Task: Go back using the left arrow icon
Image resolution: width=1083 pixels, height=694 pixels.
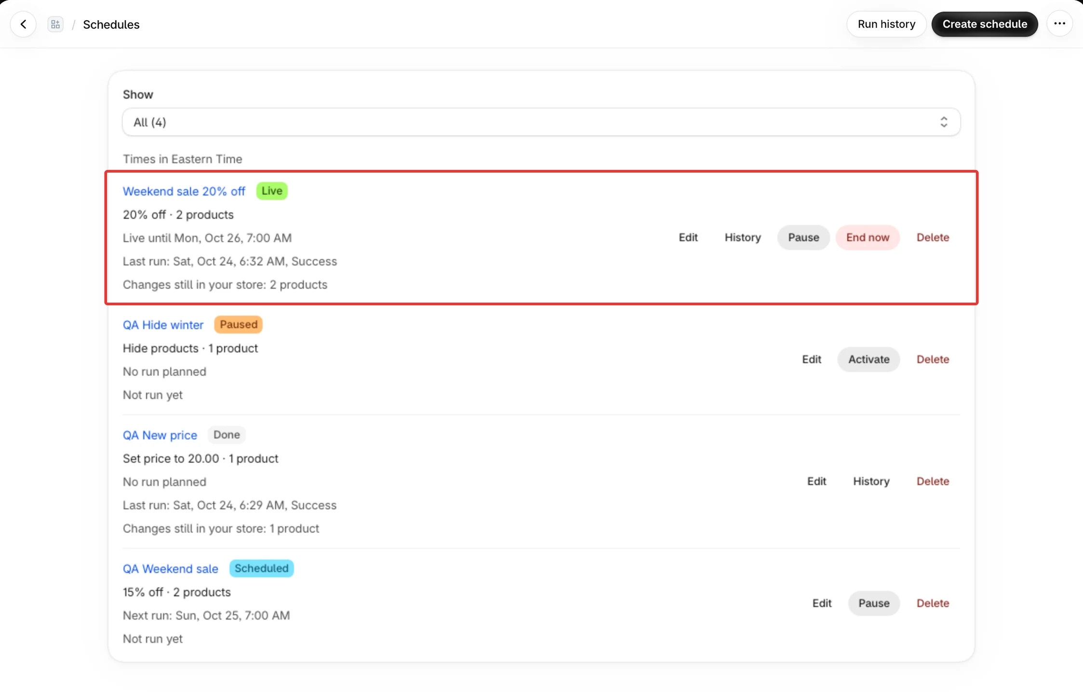Action: pyautogui.click(x=23, y=24)
